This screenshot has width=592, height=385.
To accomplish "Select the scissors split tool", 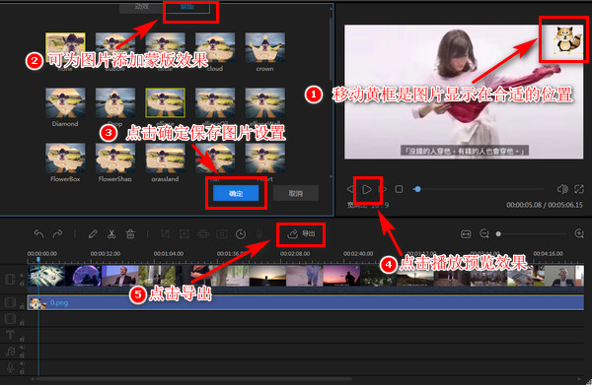I will click(111, 234).
